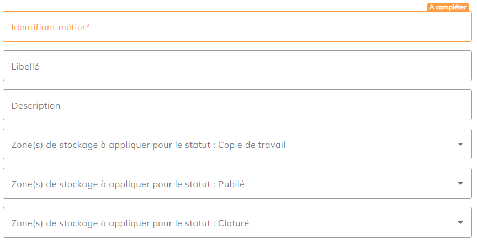Image resolution: width=477 pixels, height=245 pixels.
Task: Click the "Publié" status label text
Action: (231, 184)
